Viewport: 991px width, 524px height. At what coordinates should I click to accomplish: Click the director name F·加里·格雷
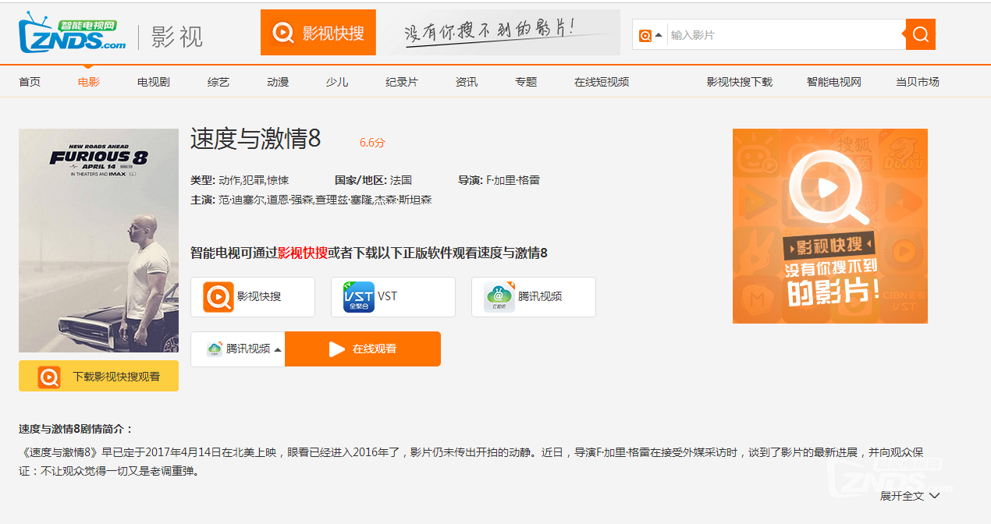[x=513, y=180]
